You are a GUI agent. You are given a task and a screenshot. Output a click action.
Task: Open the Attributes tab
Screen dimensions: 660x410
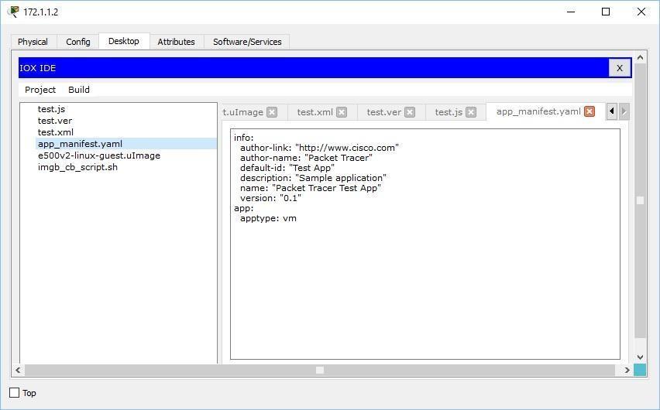pyautogui.click(x=176, y=42)
